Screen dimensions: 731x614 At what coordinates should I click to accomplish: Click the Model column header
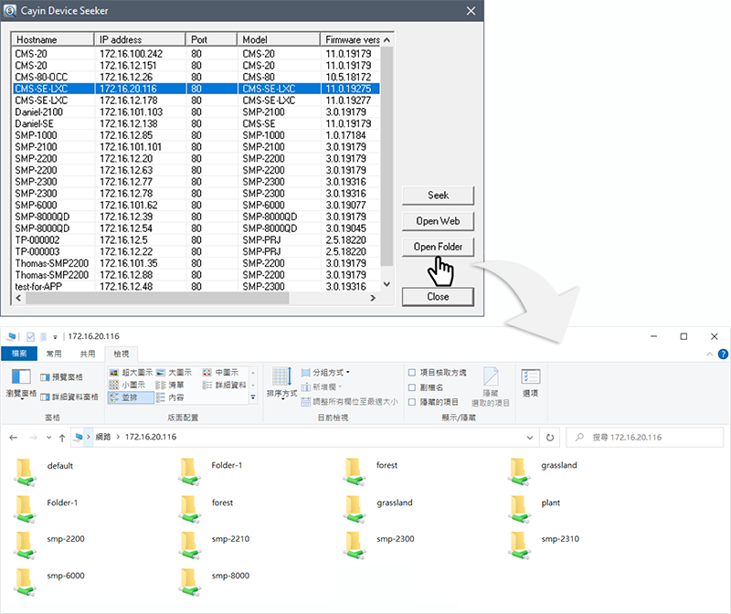click(279, 39)
